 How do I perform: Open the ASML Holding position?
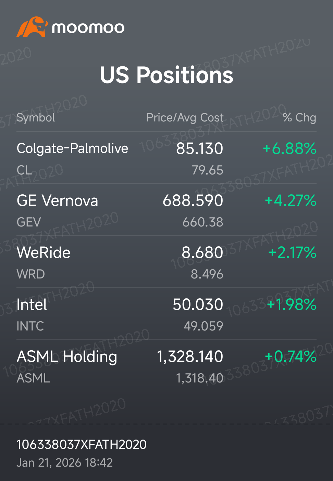coord(166,366)
